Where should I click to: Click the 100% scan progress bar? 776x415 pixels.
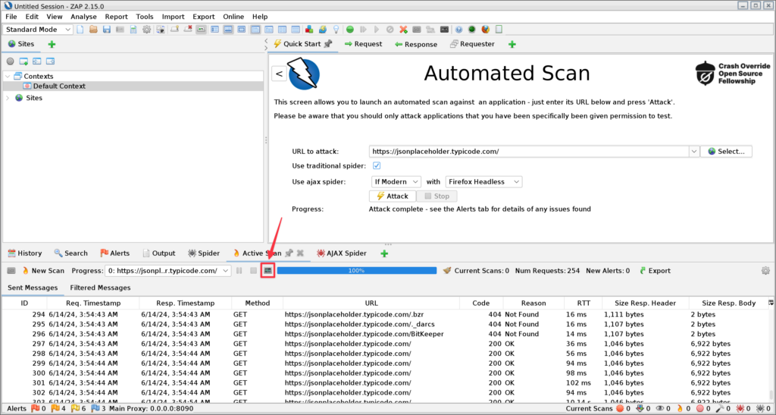(357, 271)
